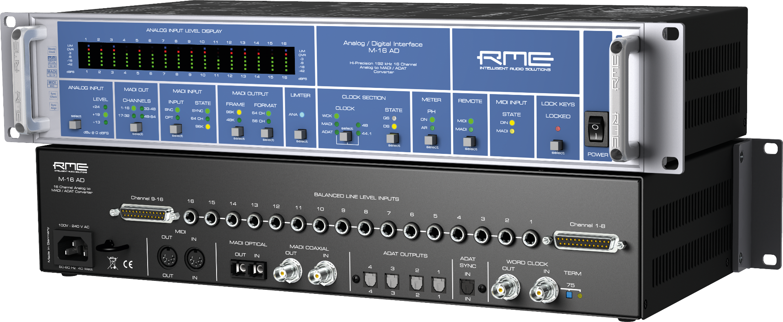Image resolution: width=783 pixels, height=322 pixels.
Task: Click the channel 16 level meter
Action: pyautogui.click(x=286, y=61)
